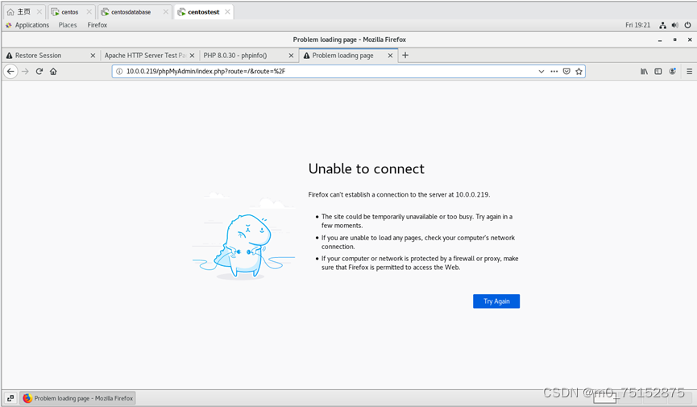Click the Fri 19:21 clock
The width and height of the screenshot is (697, 407).
pos(637,25)
